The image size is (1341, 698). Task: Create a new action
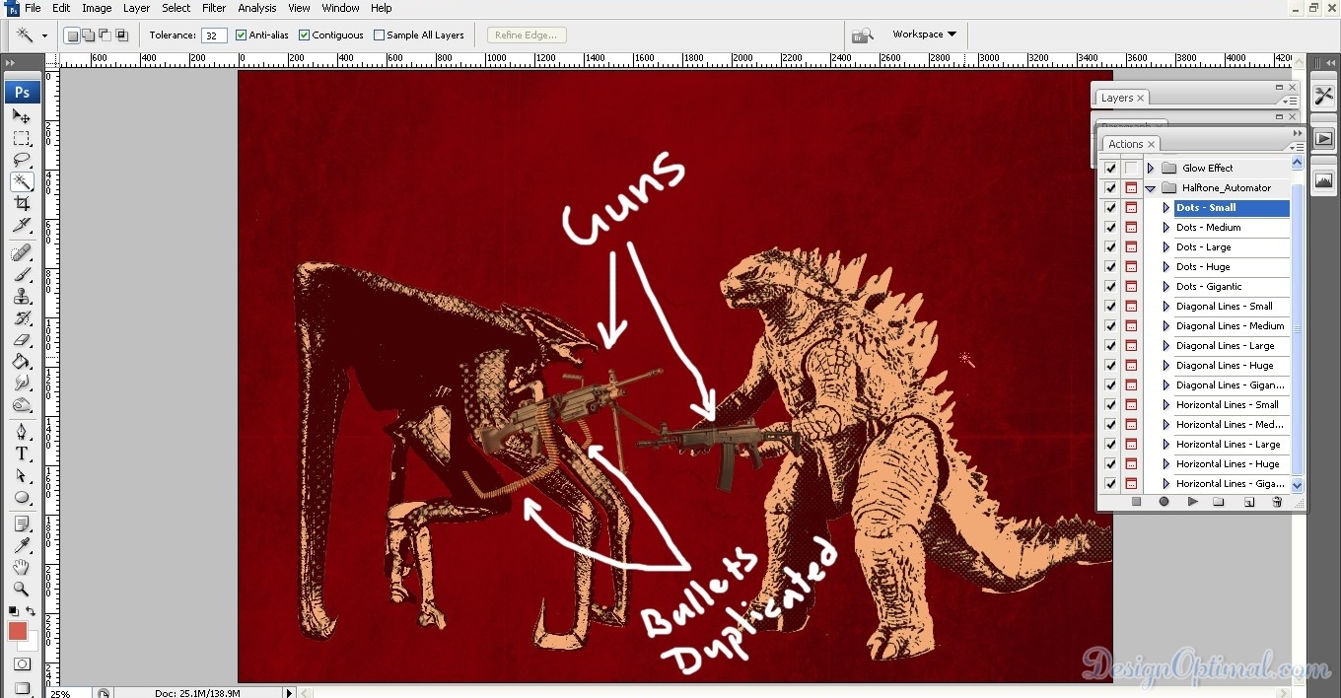(x=1248, y=502)
